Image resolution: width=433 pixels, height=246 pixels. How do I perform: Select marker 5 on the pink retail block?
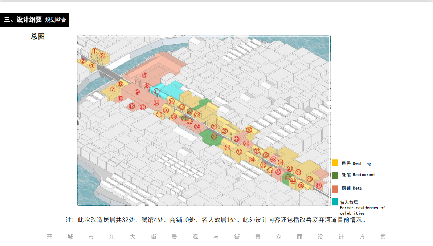144,75
